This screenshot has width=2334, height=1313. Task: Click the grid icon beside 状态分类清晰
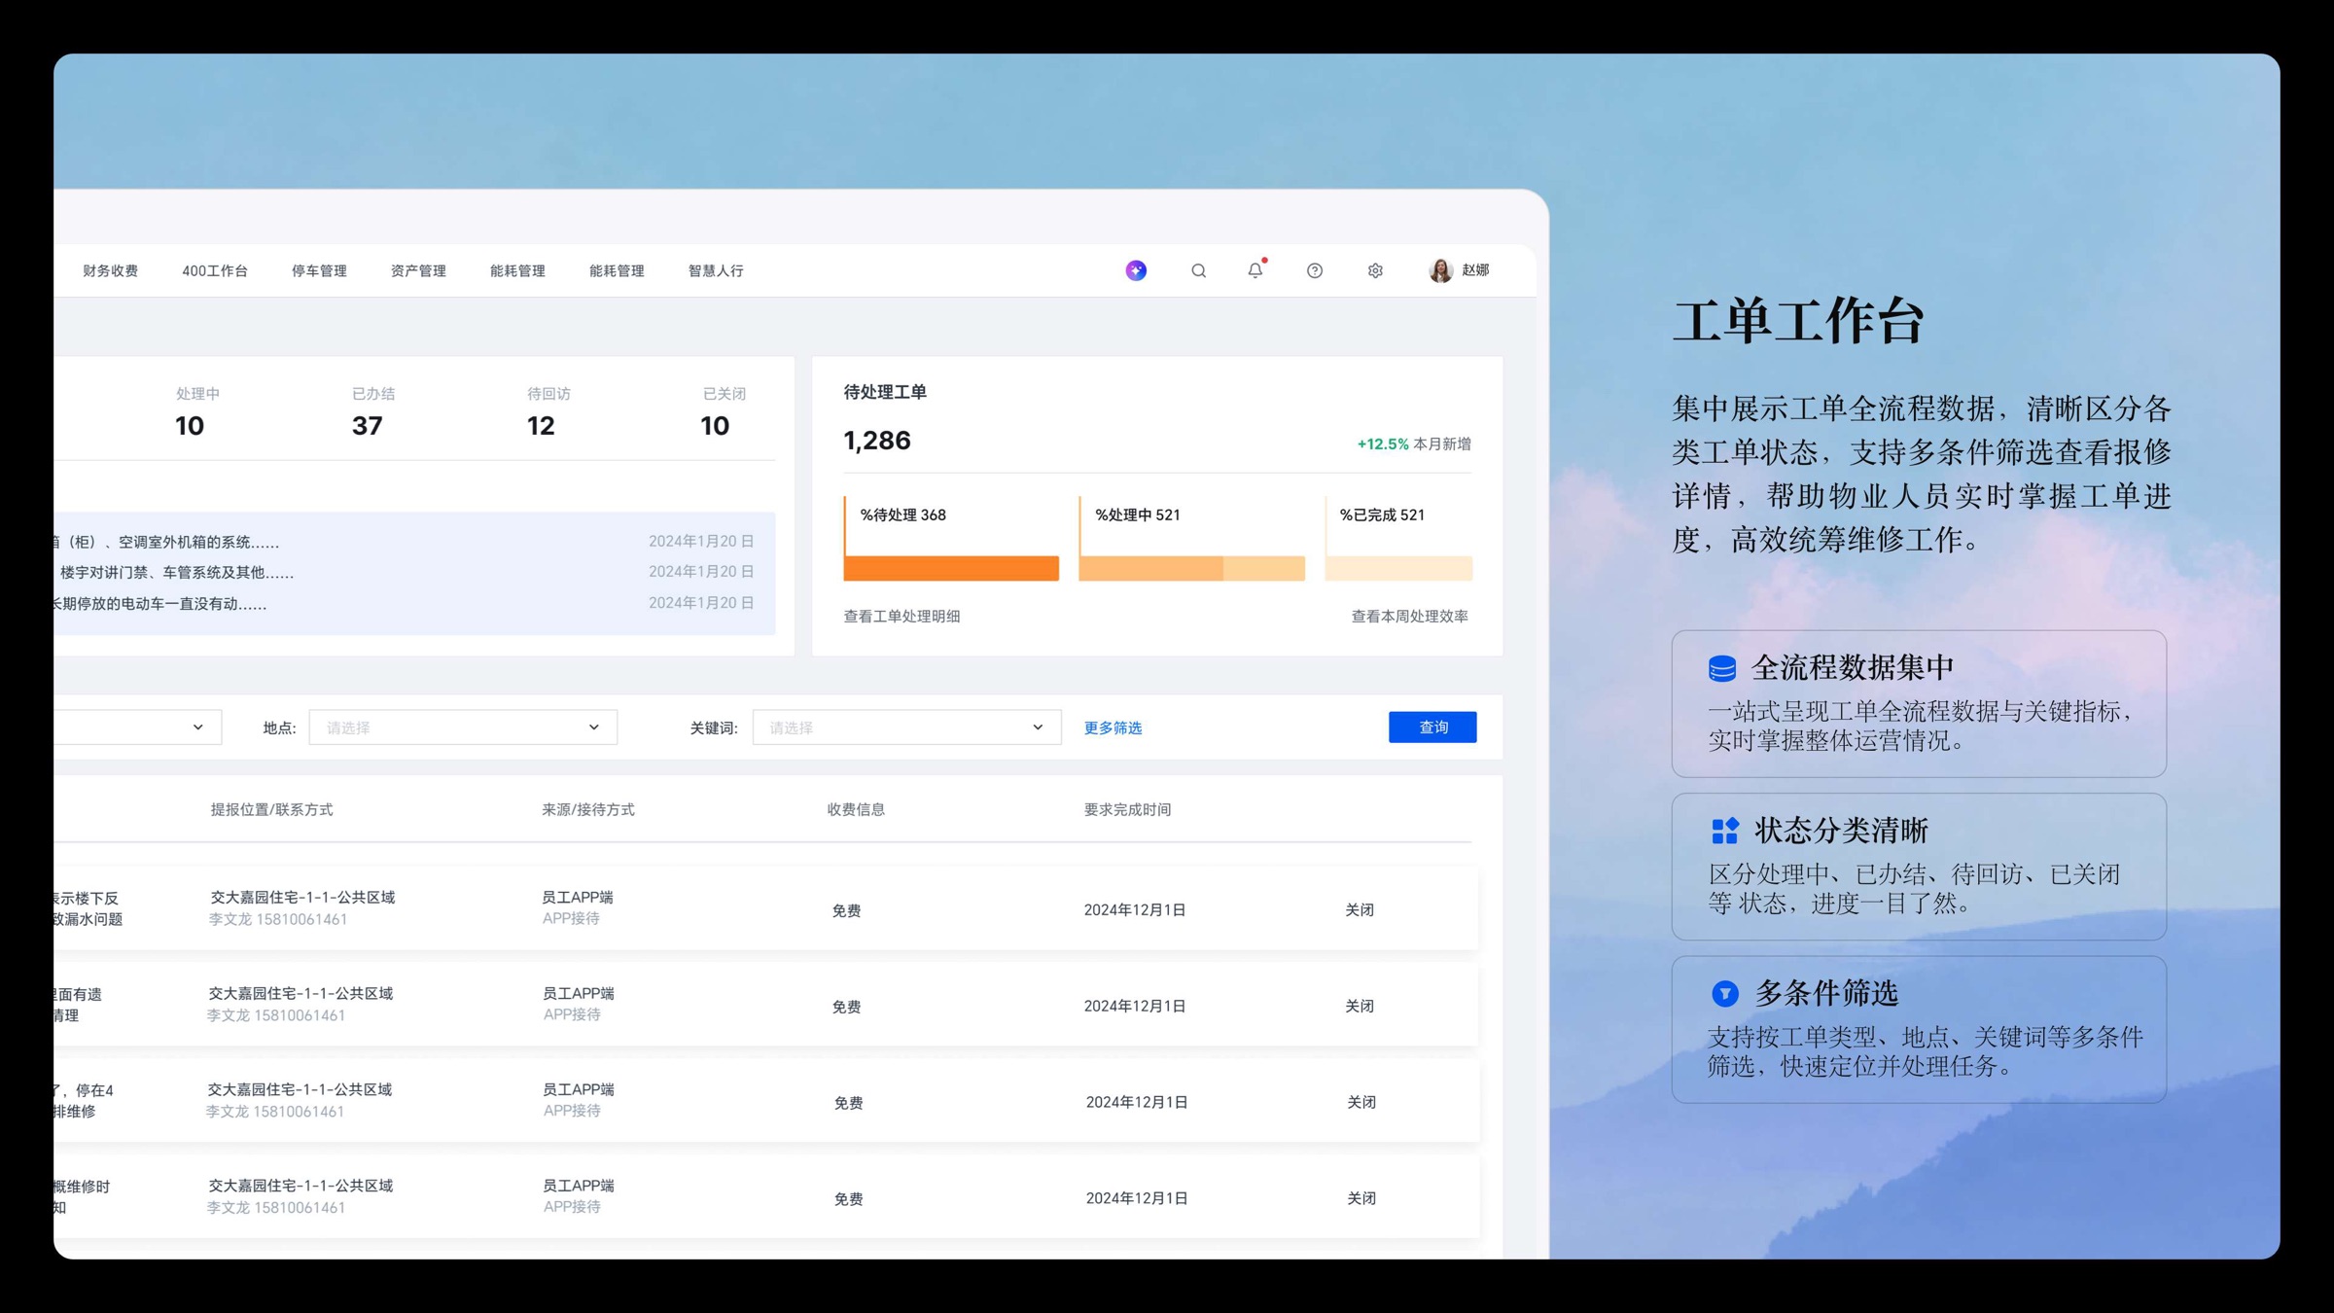point(1724,831)
